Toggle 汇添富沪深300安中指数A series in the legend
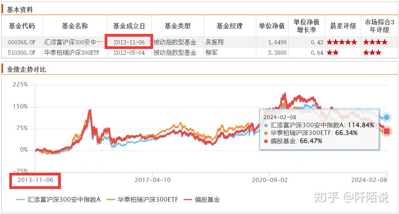 click(x=58, y=199)
